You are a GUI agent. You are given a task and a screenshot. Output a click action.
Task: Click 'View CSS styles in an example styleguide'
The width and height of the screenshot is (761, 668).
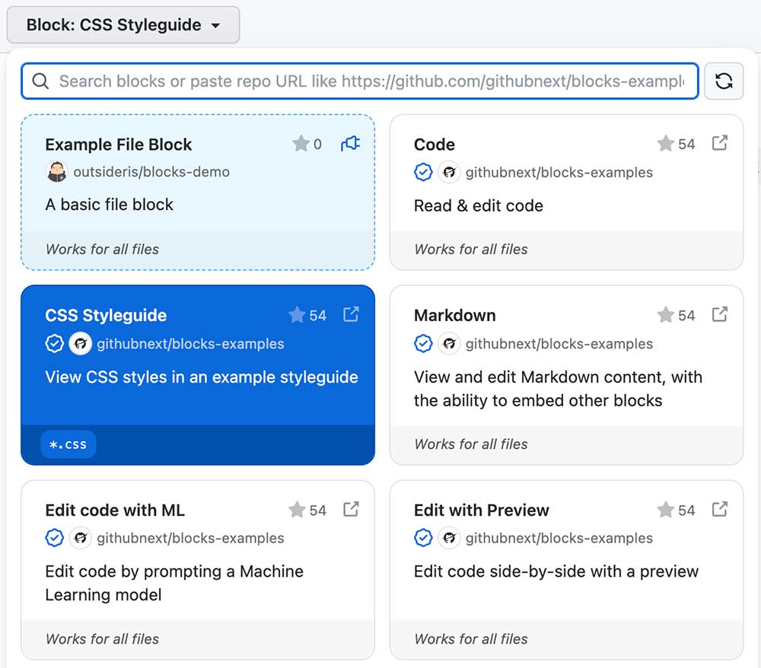pos(202,377)
